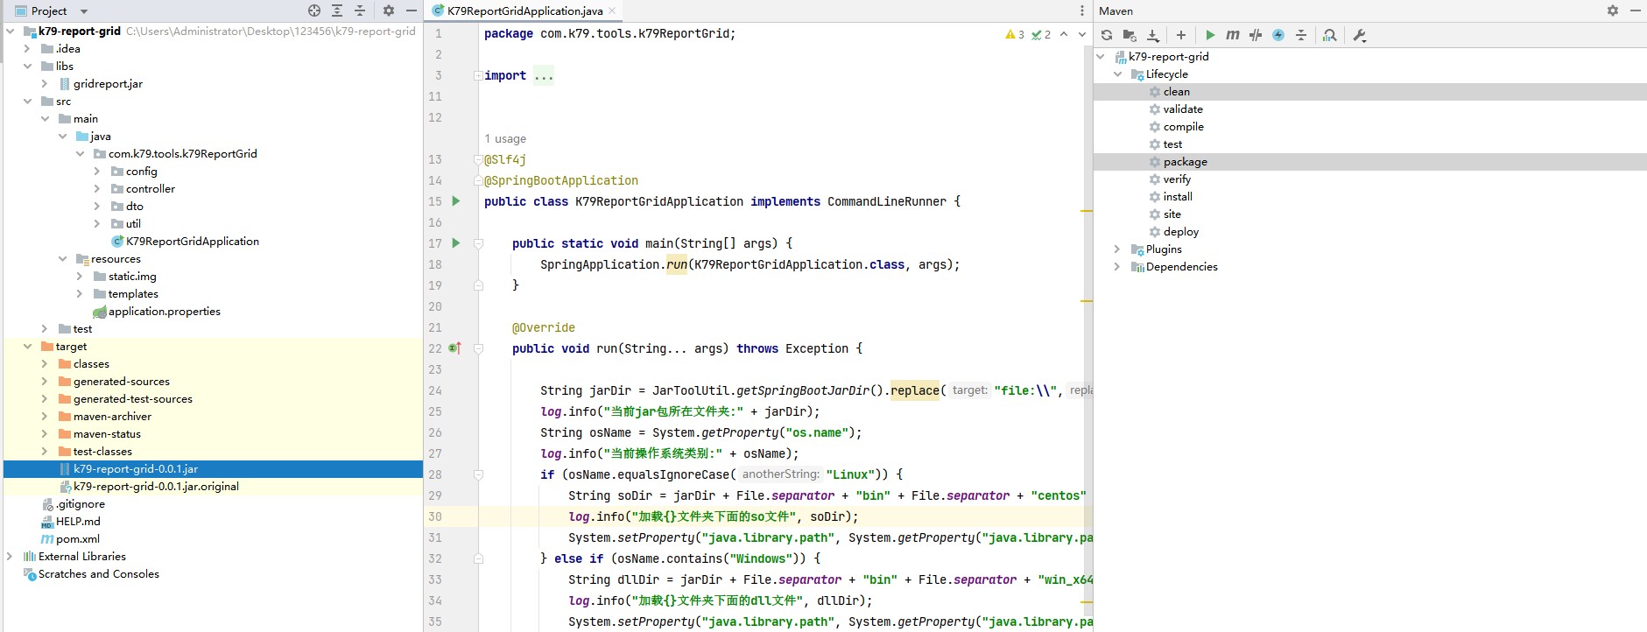This screenshot has width=1647, height=632.
Task: Collapse the target folder in project tree
Action: 27,347
